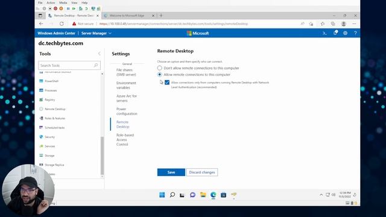Open the PowerShell tool icon

pyautogui.click(x=41, y=81)
